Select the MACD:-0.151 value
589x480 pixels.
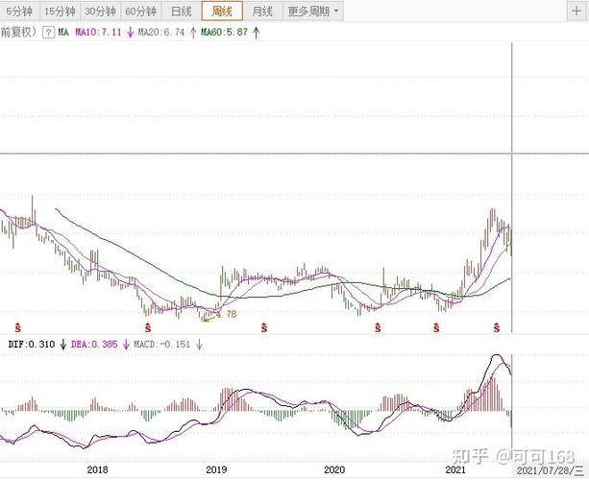[161, 344]
